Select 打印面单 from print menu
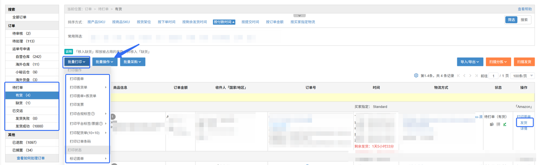 [77, 79]
